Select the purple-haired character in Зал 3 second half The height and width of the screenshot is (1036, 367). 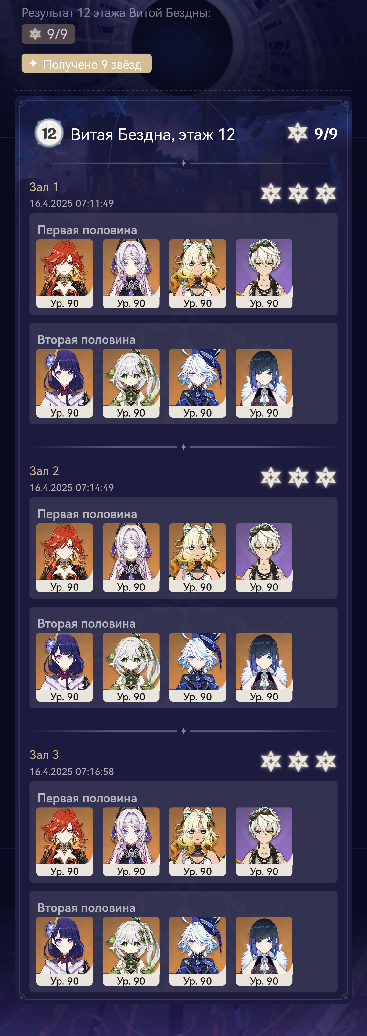pos(64,951)
